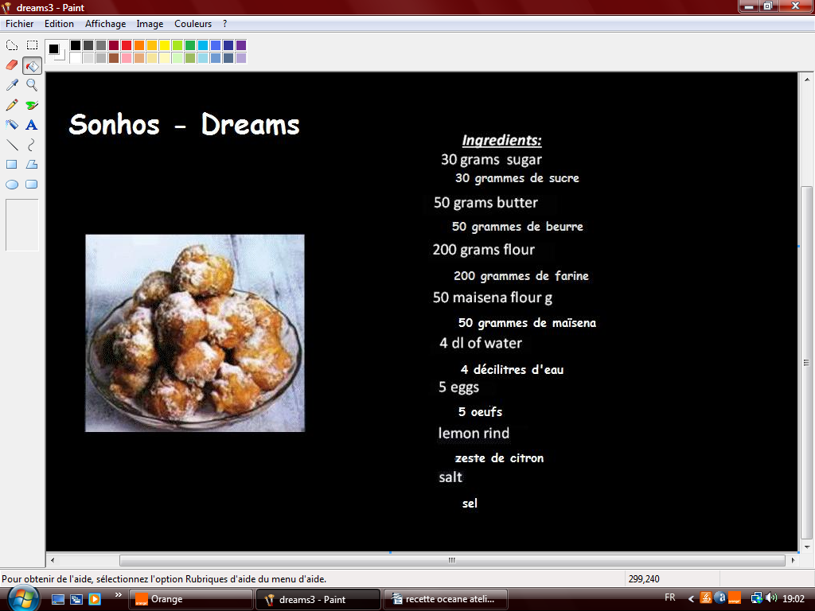This screenshot has height=611, width=815.
Task: Select the brown palette color
Action: click(113, 57)
